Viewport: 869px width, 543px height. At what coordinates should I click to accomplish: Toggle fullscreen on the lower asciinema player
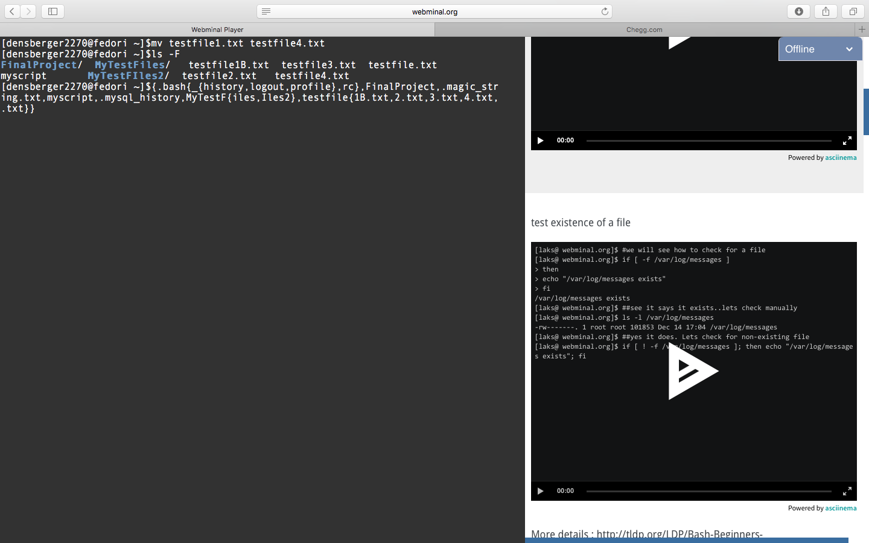coord(847,491)
